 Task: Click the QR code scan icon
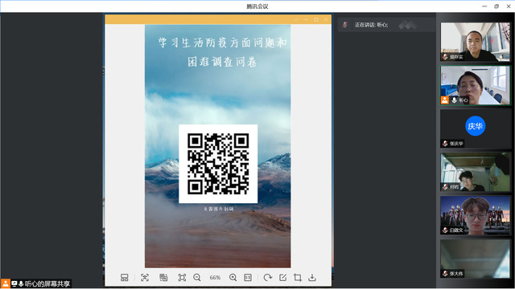click(145, 278)
